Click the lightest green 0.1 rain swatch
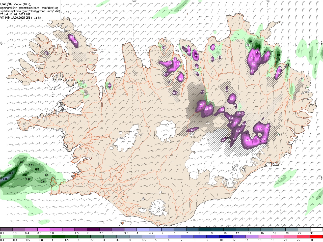 6,236
